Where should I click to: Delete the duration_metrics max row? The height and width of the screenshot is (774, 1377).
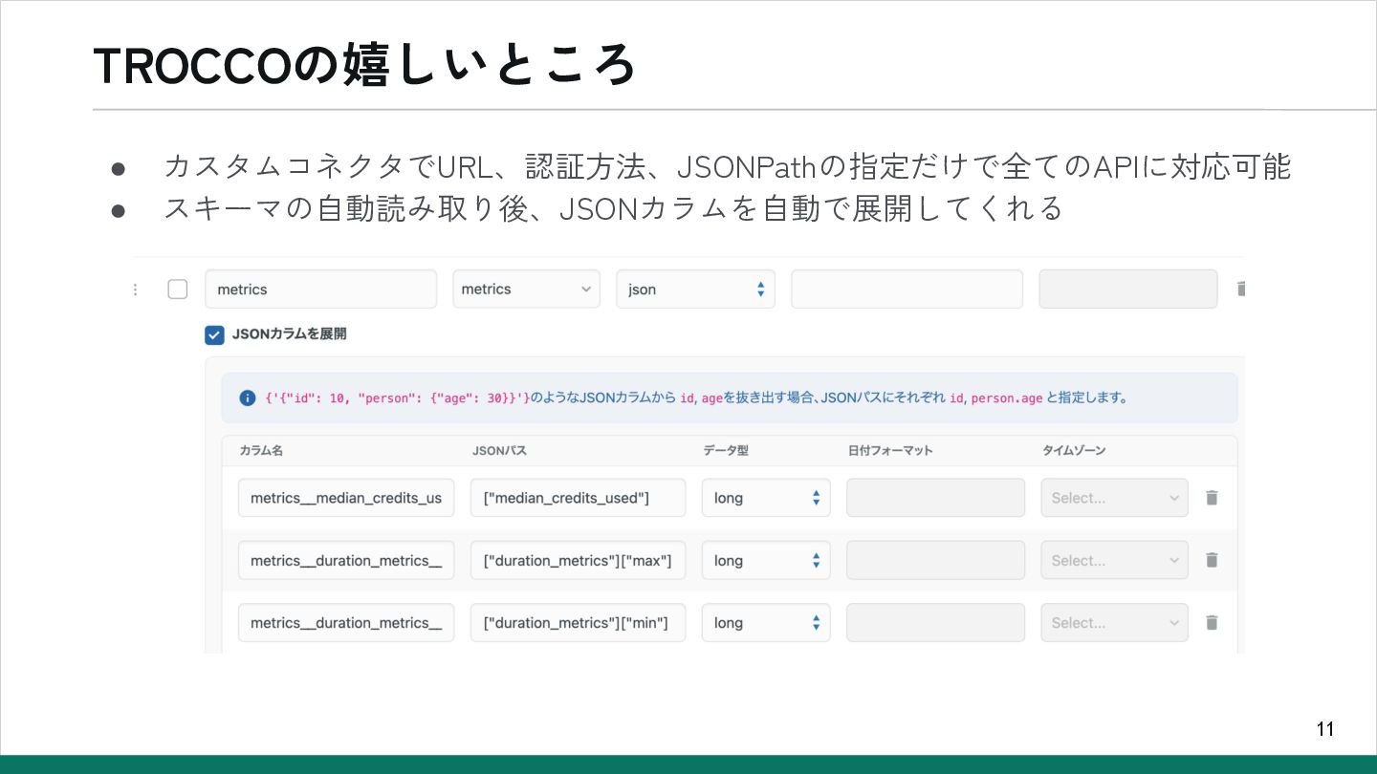pos(1212,560)
